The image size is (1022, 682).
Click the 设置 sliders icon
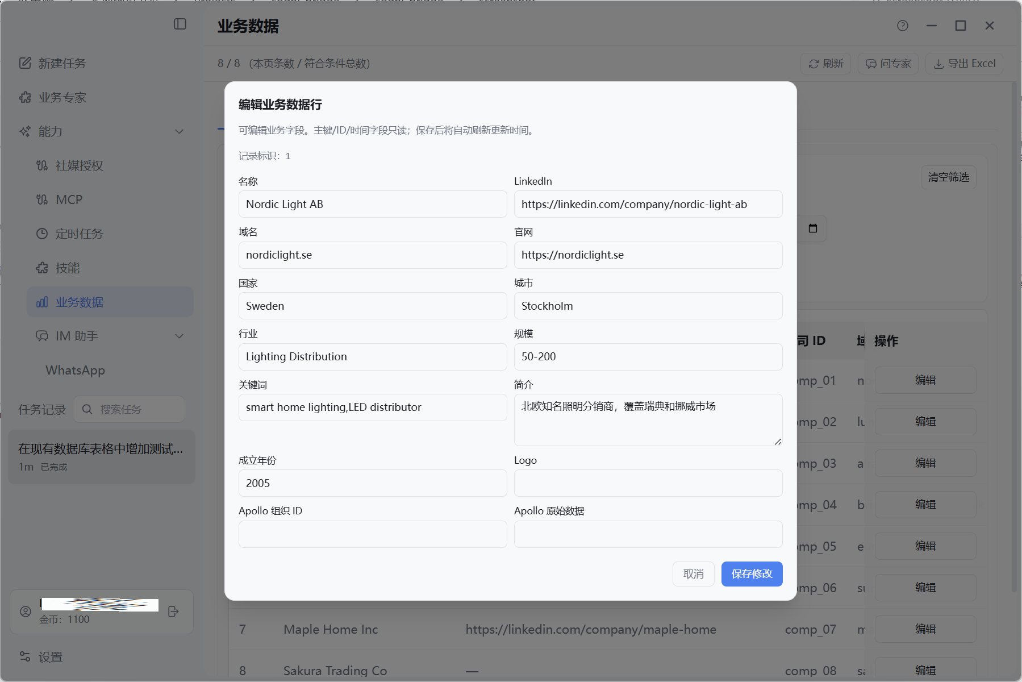click(x=25, y=657)
